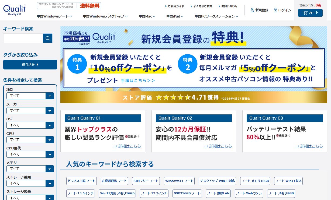The height and width of the screenshot is (200, 331).
Task: Open the メーカー dropdown
Action: tap(30, 111)
